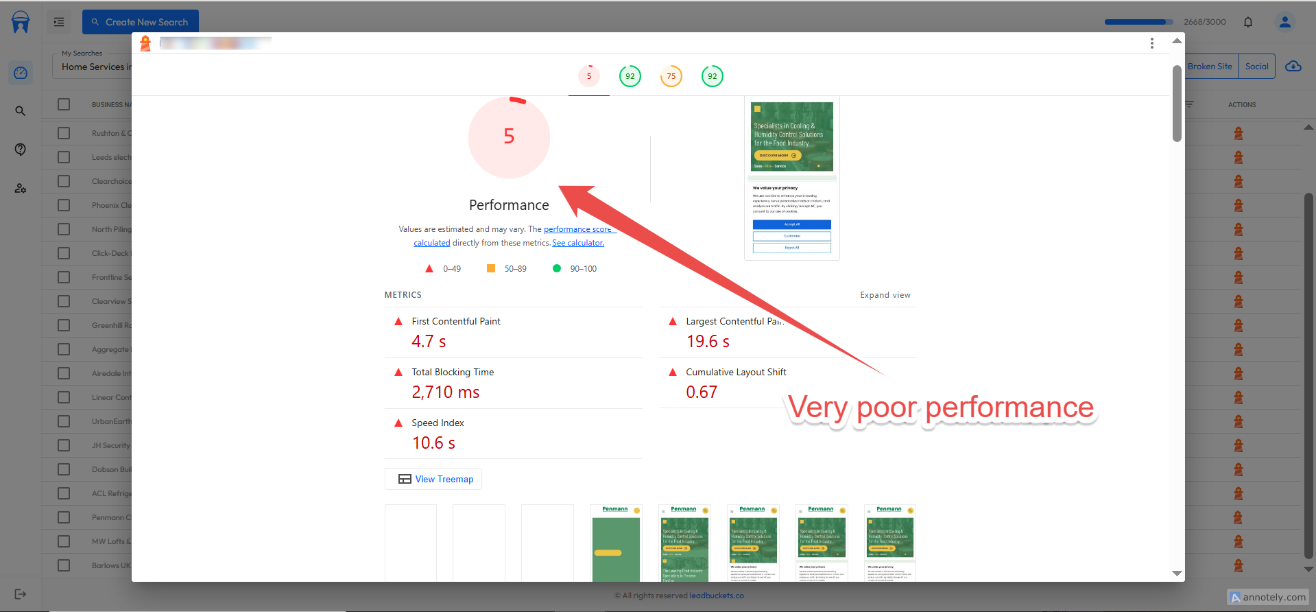Check the North Piling row checkbox
Viewport: 1316px width, 612px height.
click(64, 229)
